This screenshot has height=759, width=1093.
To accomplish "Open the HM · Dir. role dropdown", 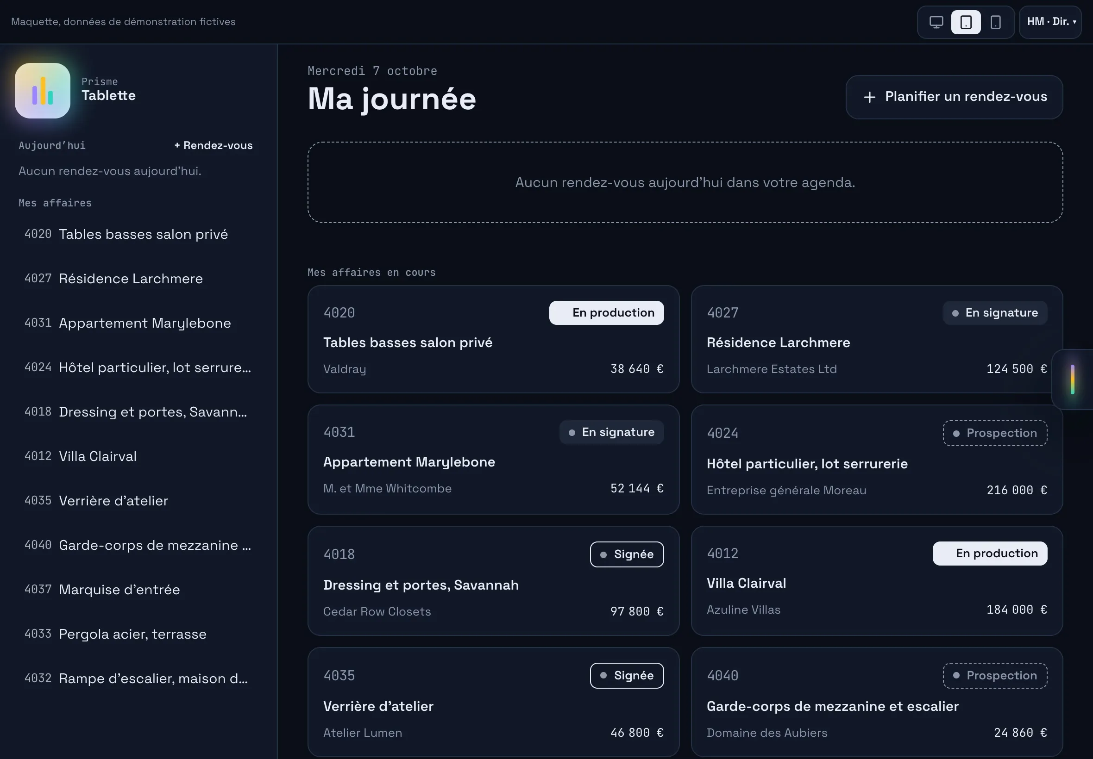I will point(1050,22).
